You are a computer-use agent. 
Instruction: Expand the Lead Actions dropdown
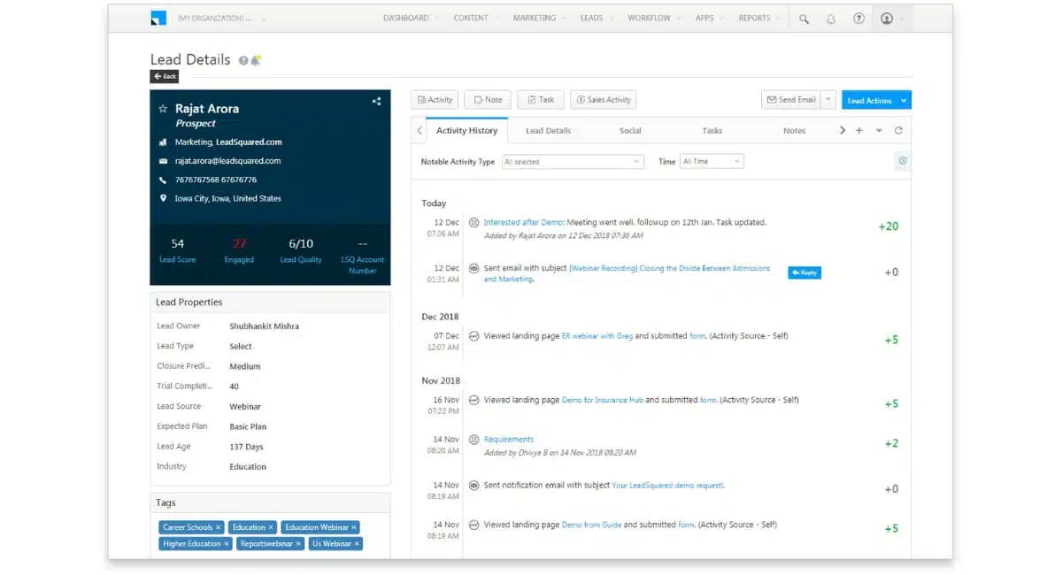[x=904, y=101]
